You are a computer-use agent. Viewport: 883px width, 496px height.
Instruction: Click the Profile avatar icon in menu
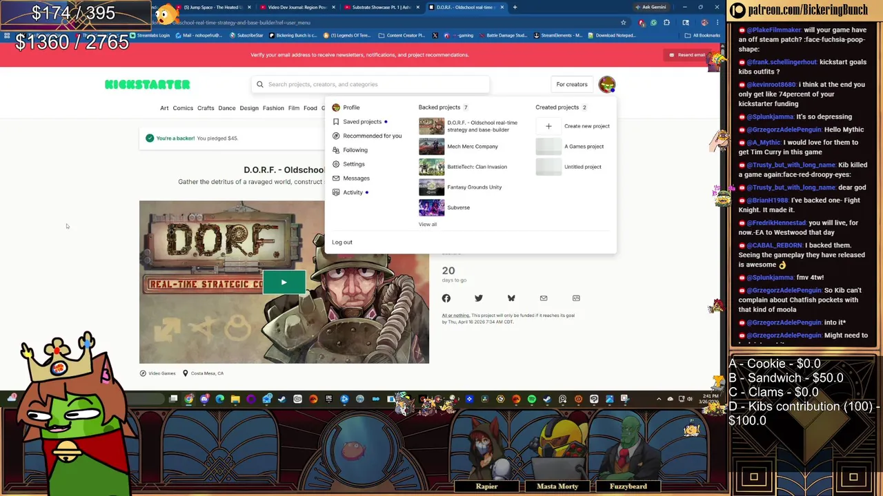[x=336, y=107]
